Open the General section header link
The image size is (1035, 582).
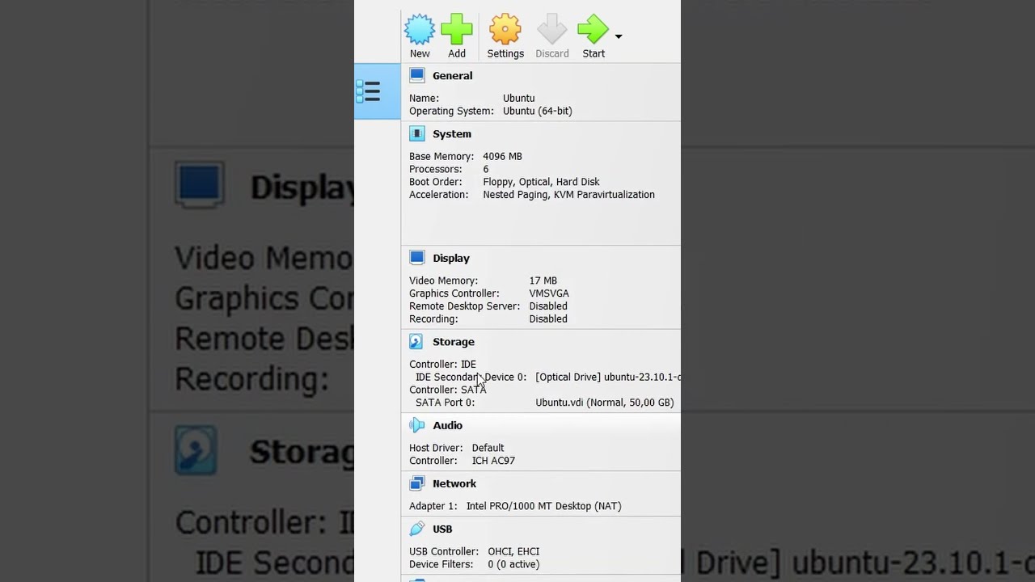pyautogui.click(x=452, y=76)
